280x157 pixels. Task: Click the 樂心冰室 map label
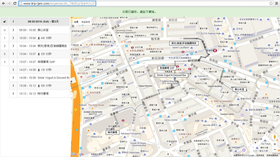[239, 89]
